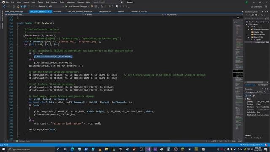Image resolution: width=270 pixels, height=152 pixels.
Task: Collapse the Project1 node
Action: coord(246,24)
